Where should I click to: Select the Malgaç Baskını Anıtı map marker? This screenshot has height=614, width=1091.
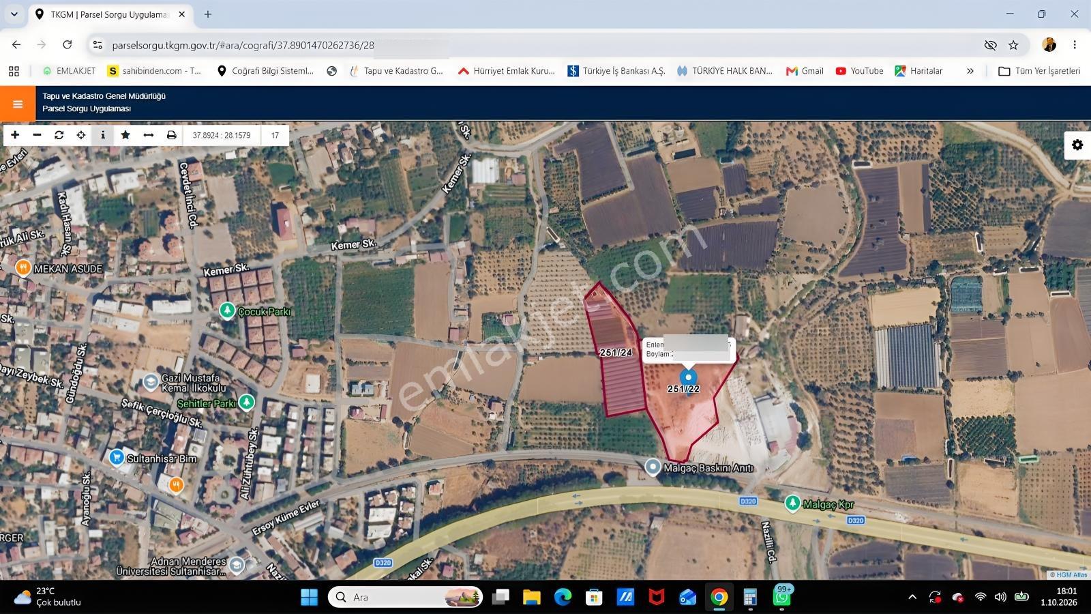click(x=653, y=467)
